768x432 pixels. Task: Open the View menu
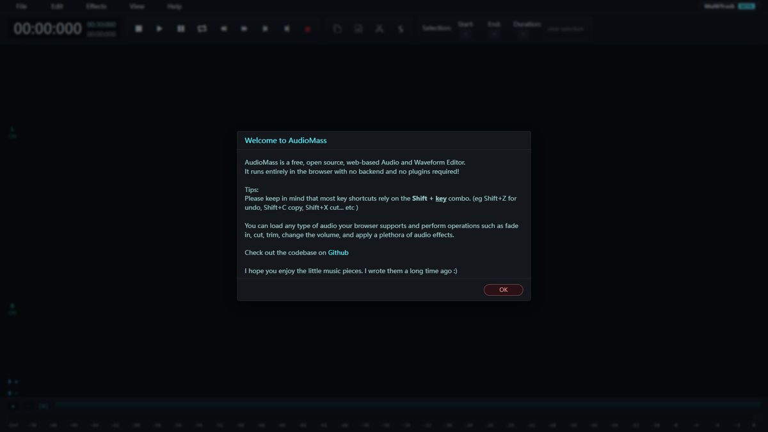[x=137, y=6]
